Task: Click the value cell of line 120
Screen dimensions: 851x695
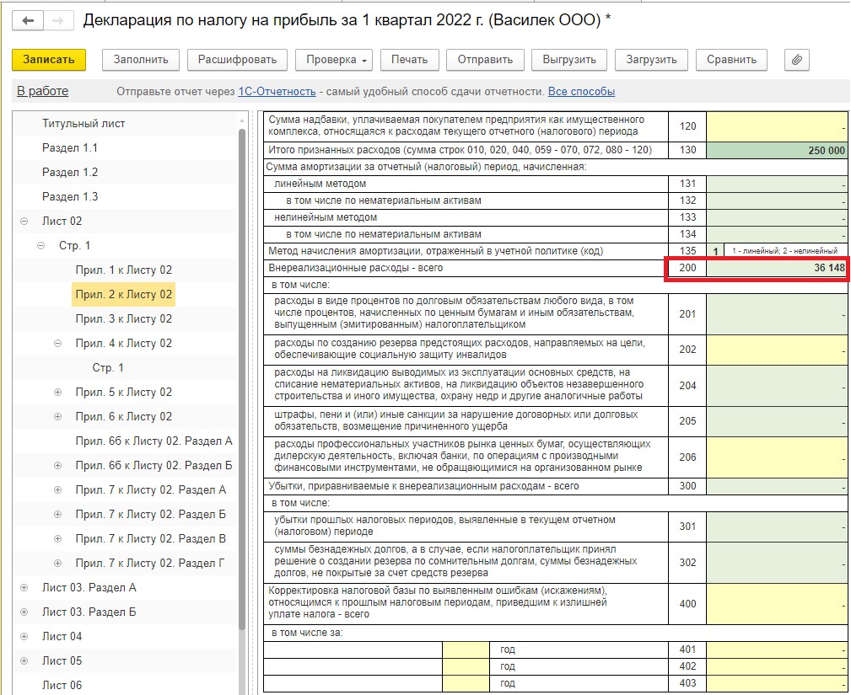Action: tap(777, 126)
